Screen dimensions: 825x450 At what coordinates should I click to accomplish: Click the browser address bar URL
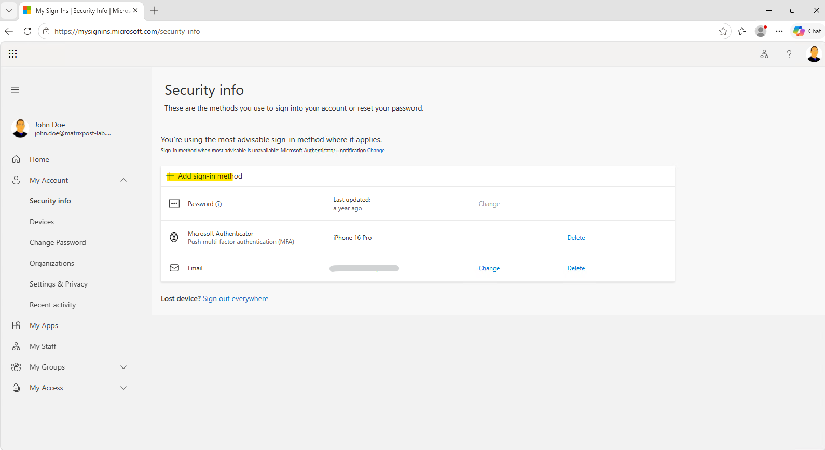127,31
